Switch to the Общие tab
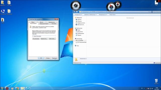The image size is (161, 90). [33, 22]
